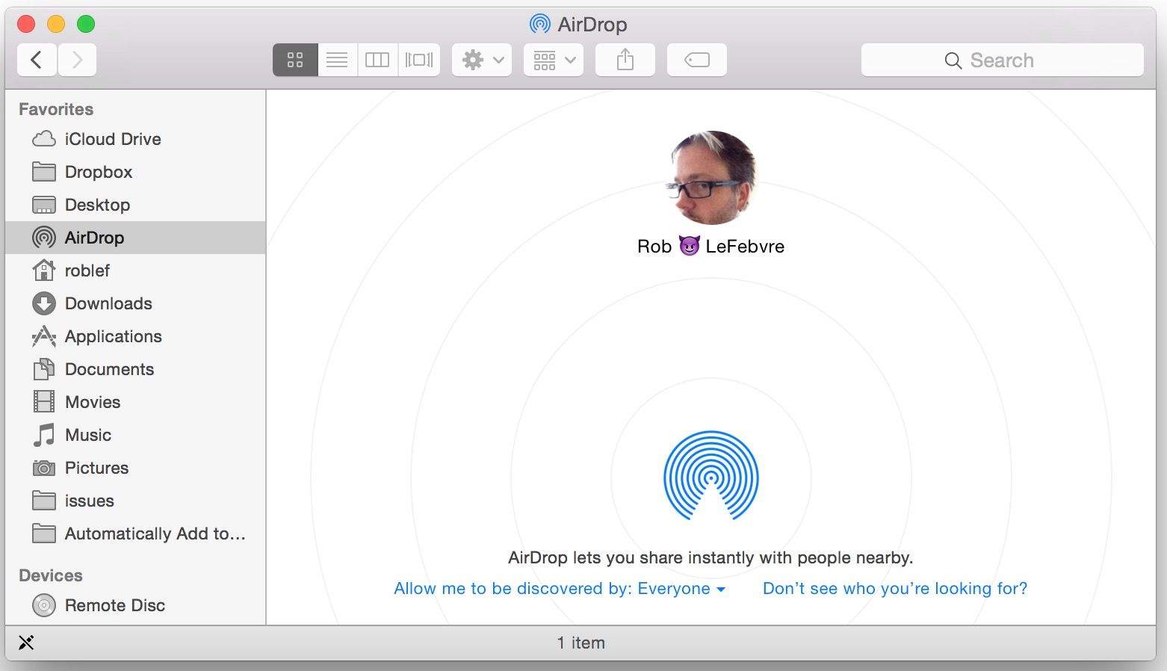This screenshot has height=671, width=1167.
Task: Open the Action gear dropdown menu
Action: (481, 60)
